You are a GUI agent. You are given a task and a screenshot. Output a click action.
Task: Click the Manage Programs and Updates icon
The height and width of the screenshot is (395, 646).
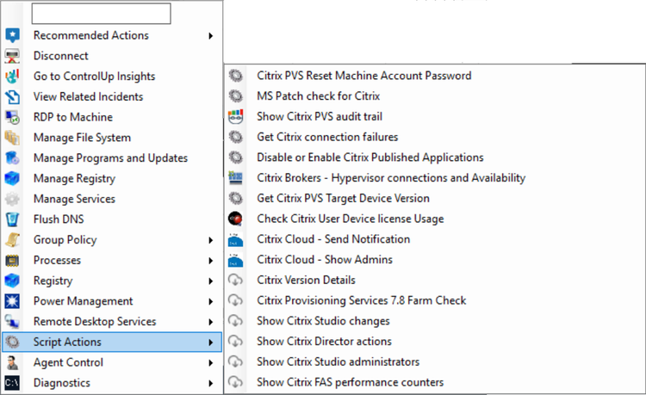click(x=12, y=158)
